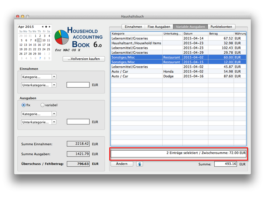265x199 pixels.
Task: Go to next month in calendar
Action: click(49, 27)
